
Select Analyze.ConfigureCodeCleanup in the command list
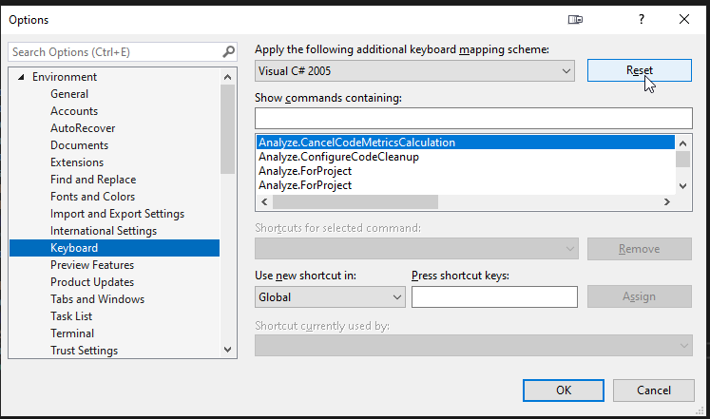pos(338,157)
